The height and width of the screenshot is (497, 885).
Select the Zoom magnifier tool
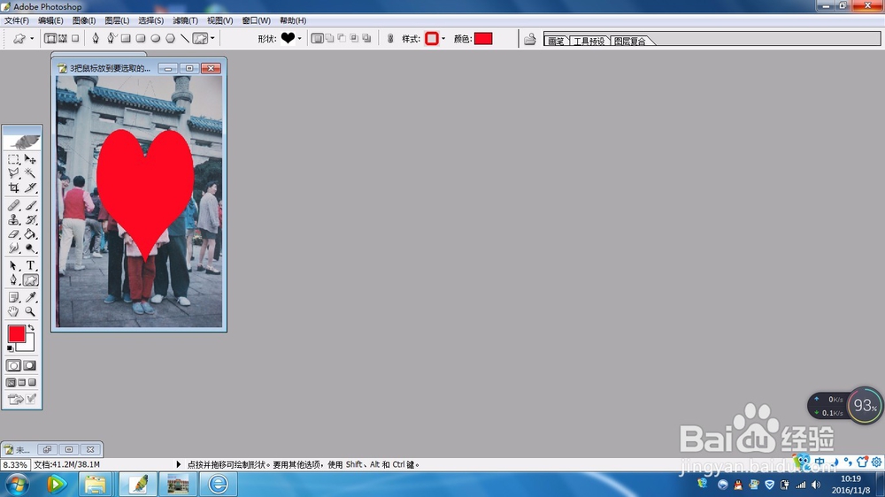[x=30, y=311]
